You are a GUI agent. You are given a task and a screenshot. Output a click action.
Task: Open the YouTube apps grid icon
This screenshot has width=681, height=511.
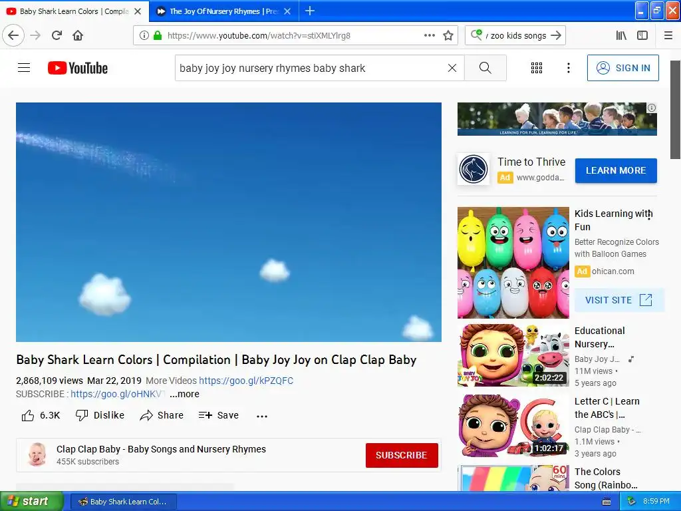537,68
